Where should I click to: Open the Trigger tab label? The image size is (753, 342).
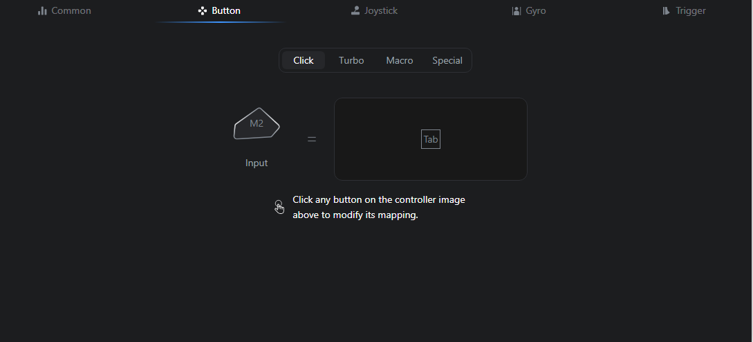691,10
